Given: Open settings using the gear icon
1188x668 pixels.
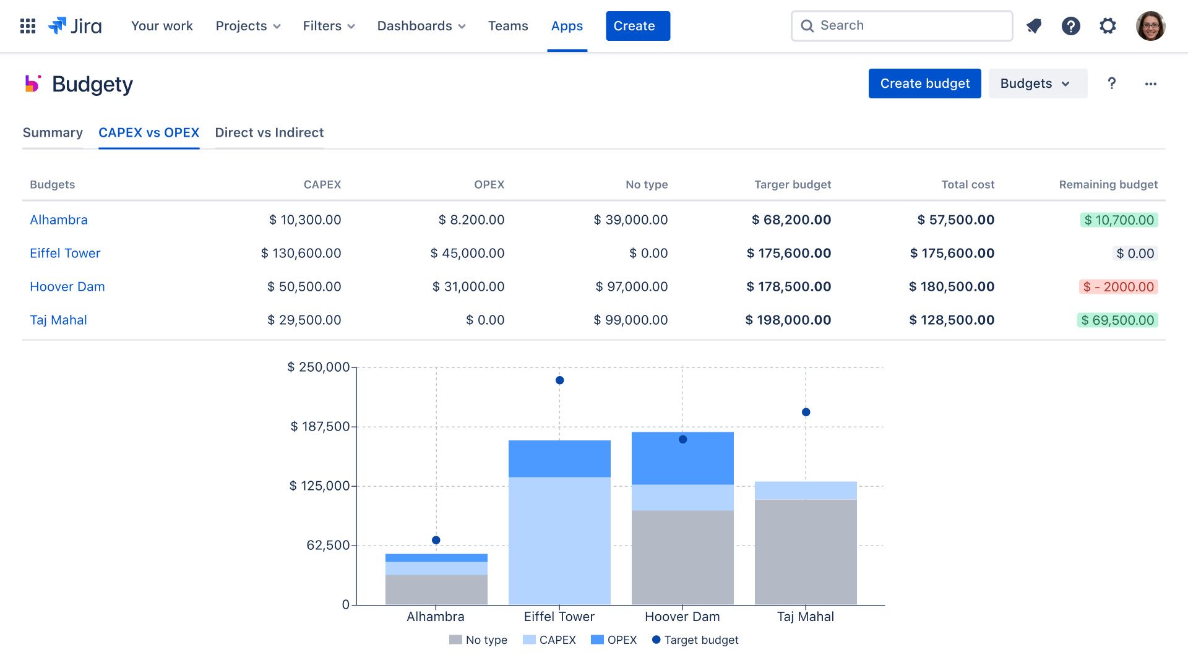Looking at the screenshot, I should tap(1108, 26).
